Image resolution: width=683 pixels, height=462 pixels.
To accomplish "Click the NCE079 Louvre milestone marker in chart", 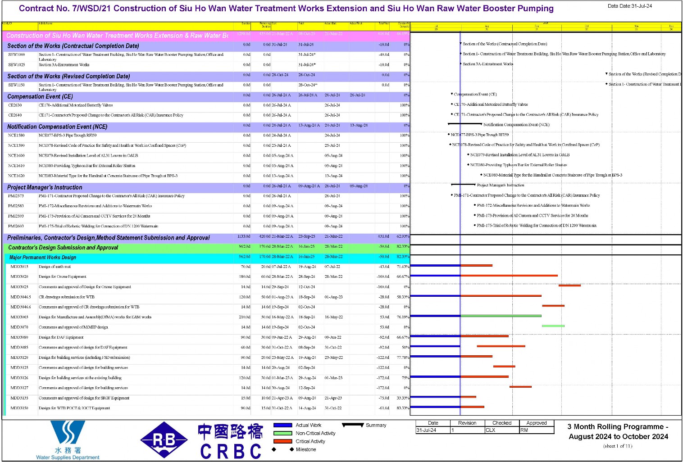I will (x=468, y=154).
